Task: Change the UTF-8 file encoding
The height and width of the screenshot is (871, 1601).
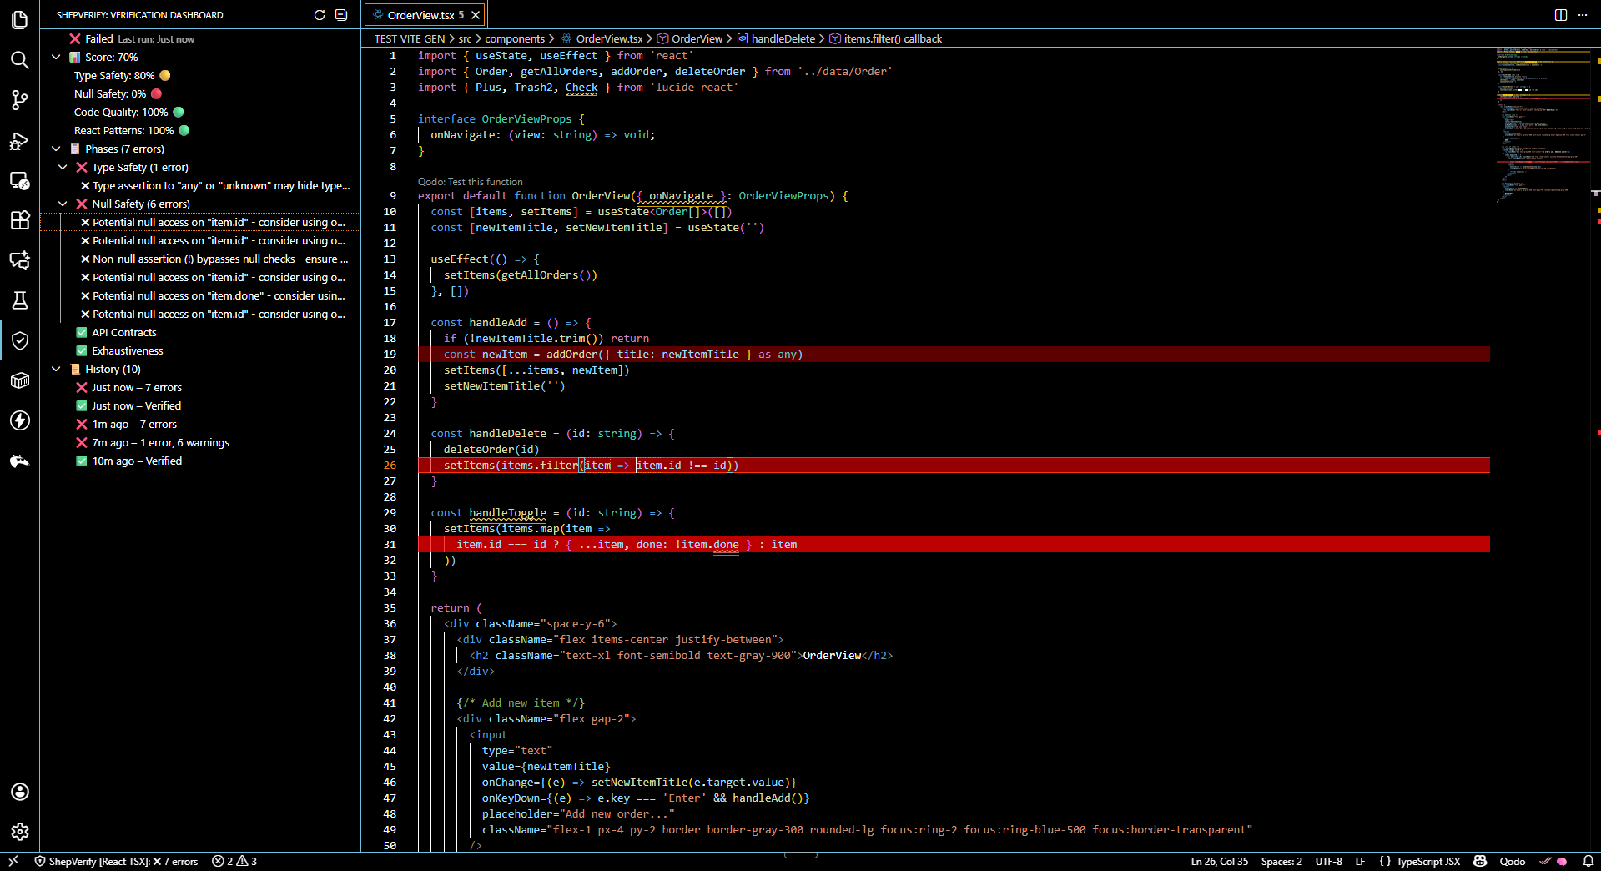Action: [1328, 861]
